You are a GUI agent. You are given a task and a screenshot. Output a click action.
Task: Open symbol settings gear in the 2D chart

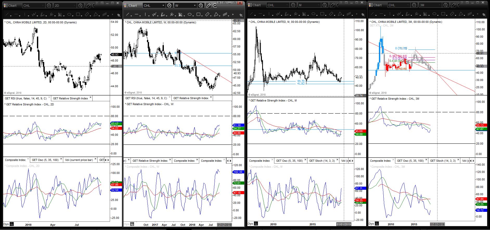[x=48, y=5]
